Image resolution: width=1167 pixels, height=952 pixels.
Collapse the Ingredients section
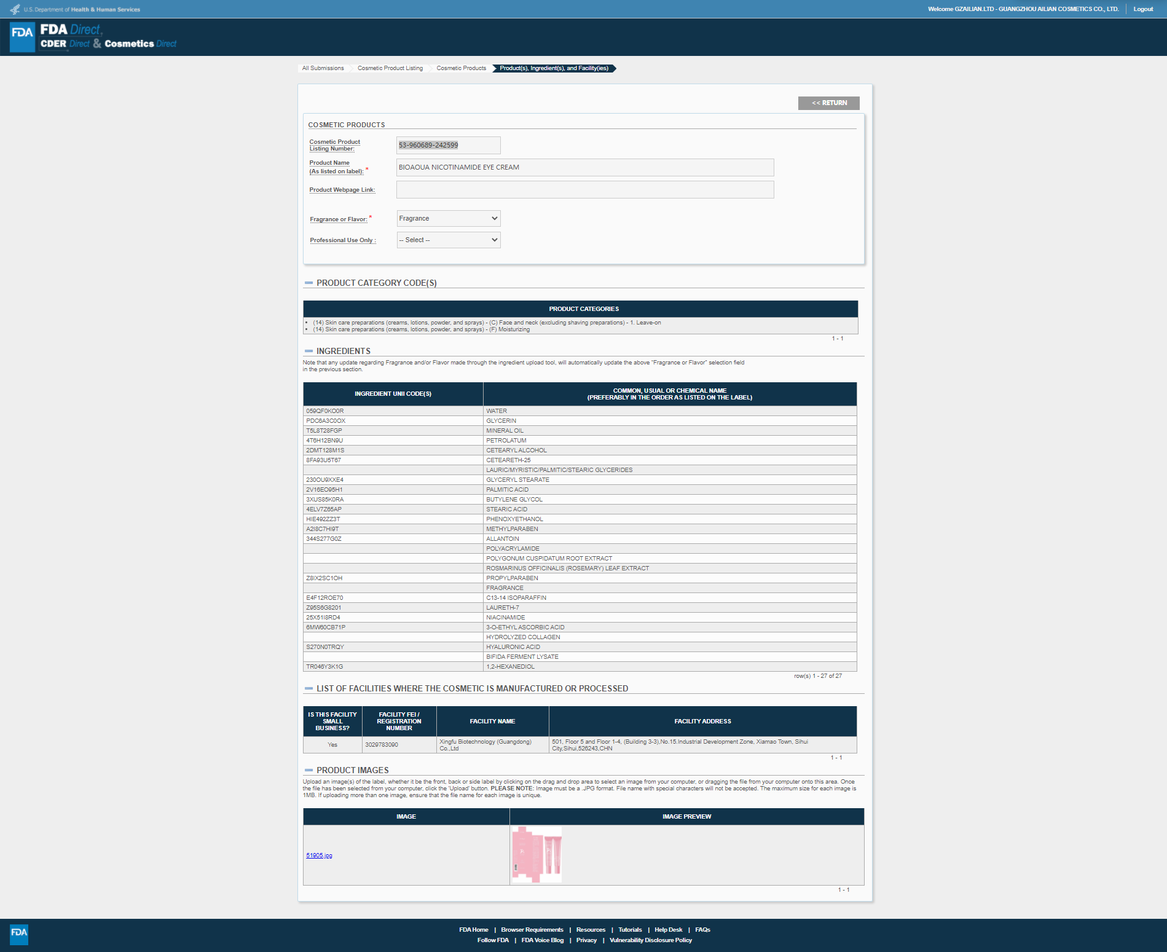point(308,352)
